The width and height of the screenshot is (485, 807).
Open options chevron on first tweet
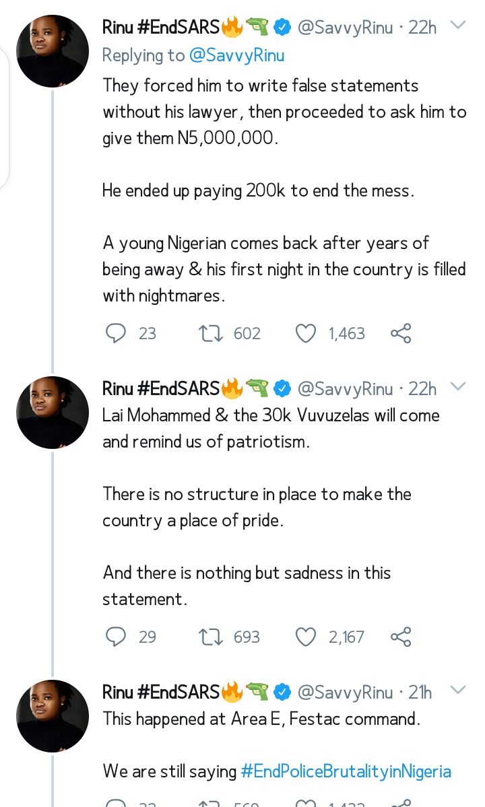click(x=457, y=25)
